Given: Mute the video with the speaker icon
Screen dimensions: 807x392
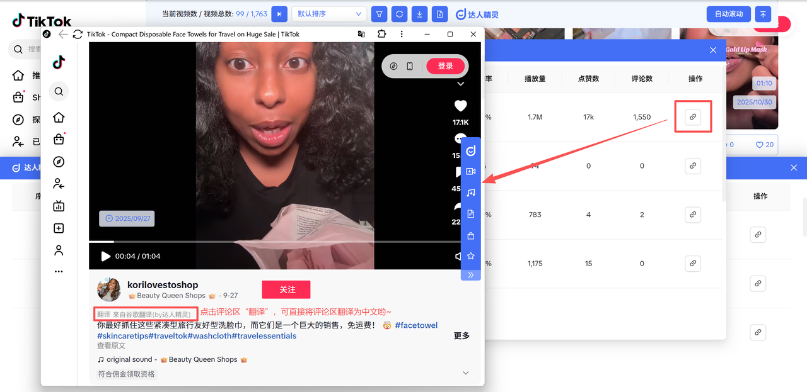Looking at the screenshot, I should click(x=459, y=256).
